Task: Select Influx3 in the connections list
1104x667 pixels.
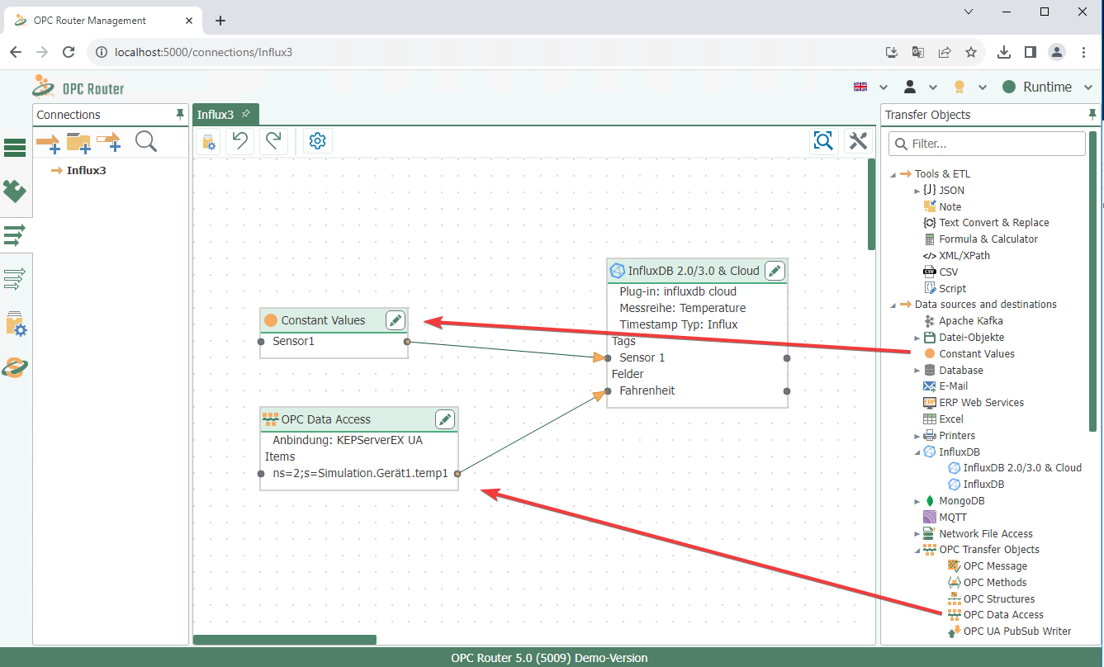Action: tap(86, 171)
